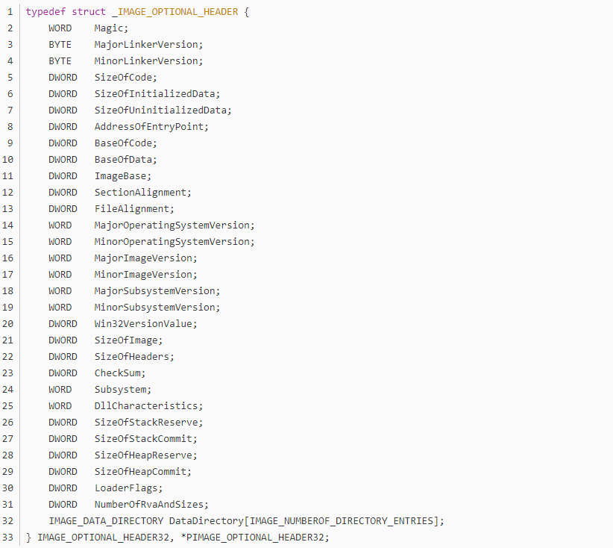Click MinorOperatingSystemVersion field
Screen dimensions: 613x548
coord(172,242)
